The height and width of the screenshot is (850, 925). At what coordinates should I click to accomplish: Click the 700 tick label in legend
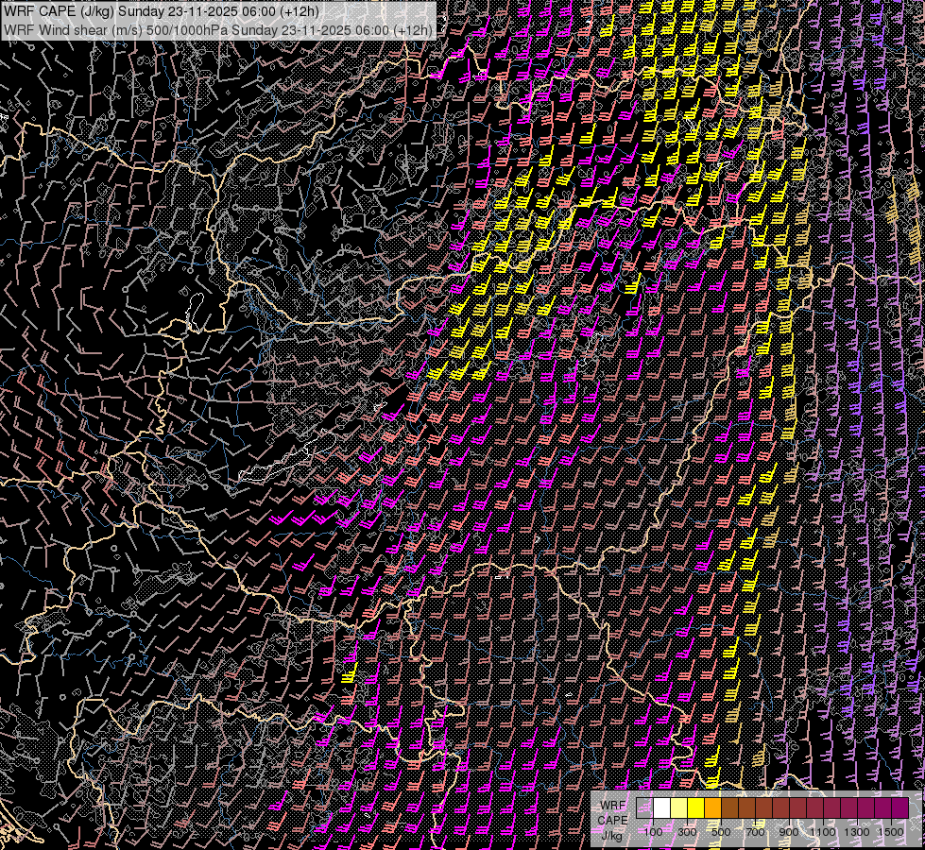click(755, 832)
